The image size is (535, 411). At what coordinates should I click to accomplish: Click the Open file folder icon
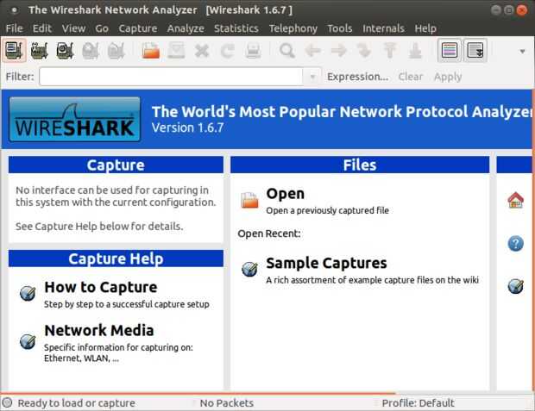tap(249, 200)
